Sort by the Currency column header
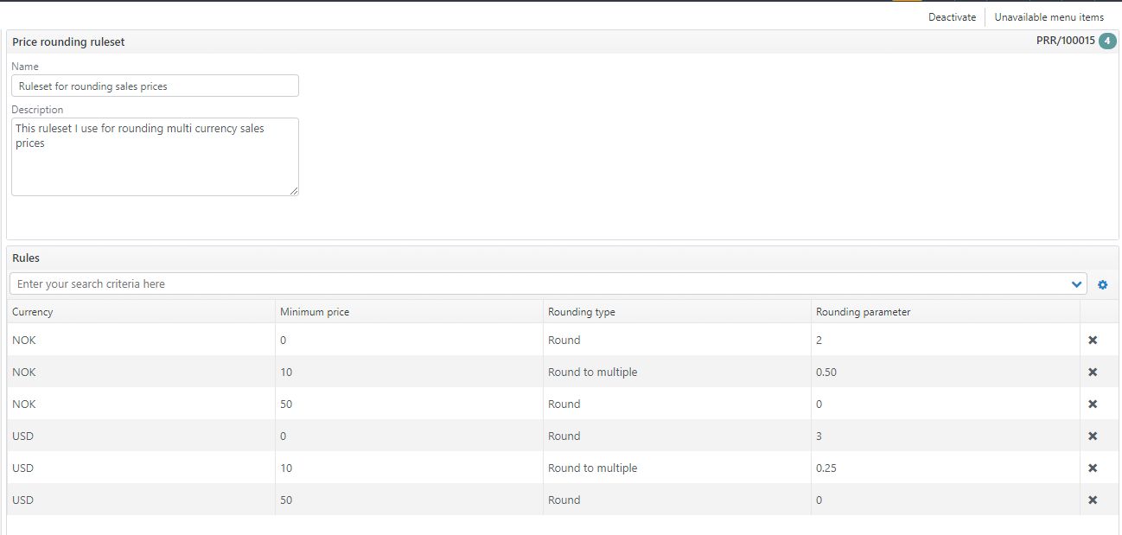Viewport: 1122px width, 535px height. click(x=33, y=312)
